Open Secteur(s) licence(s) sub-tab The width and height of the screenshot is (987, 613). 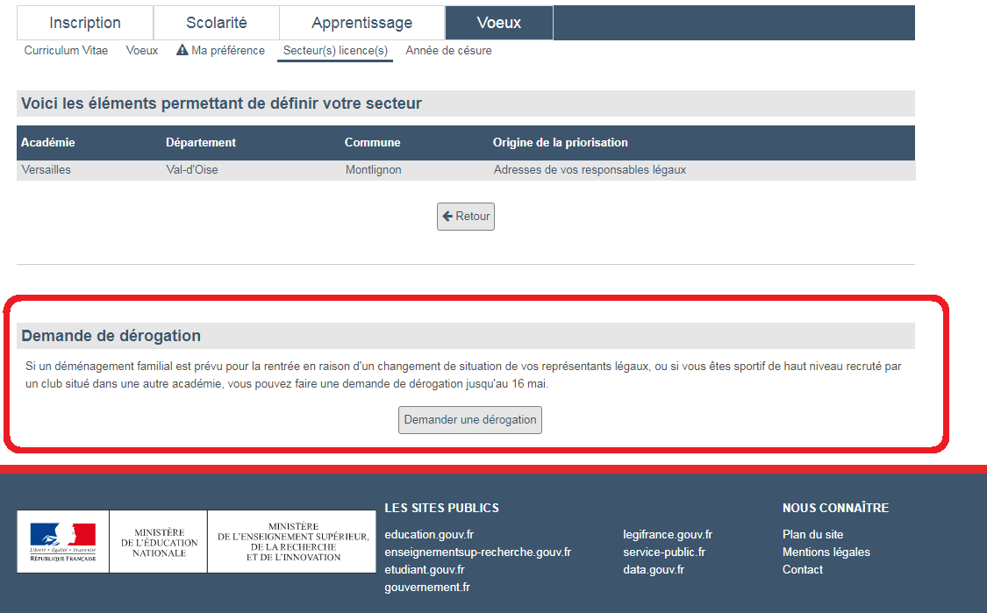335,51
